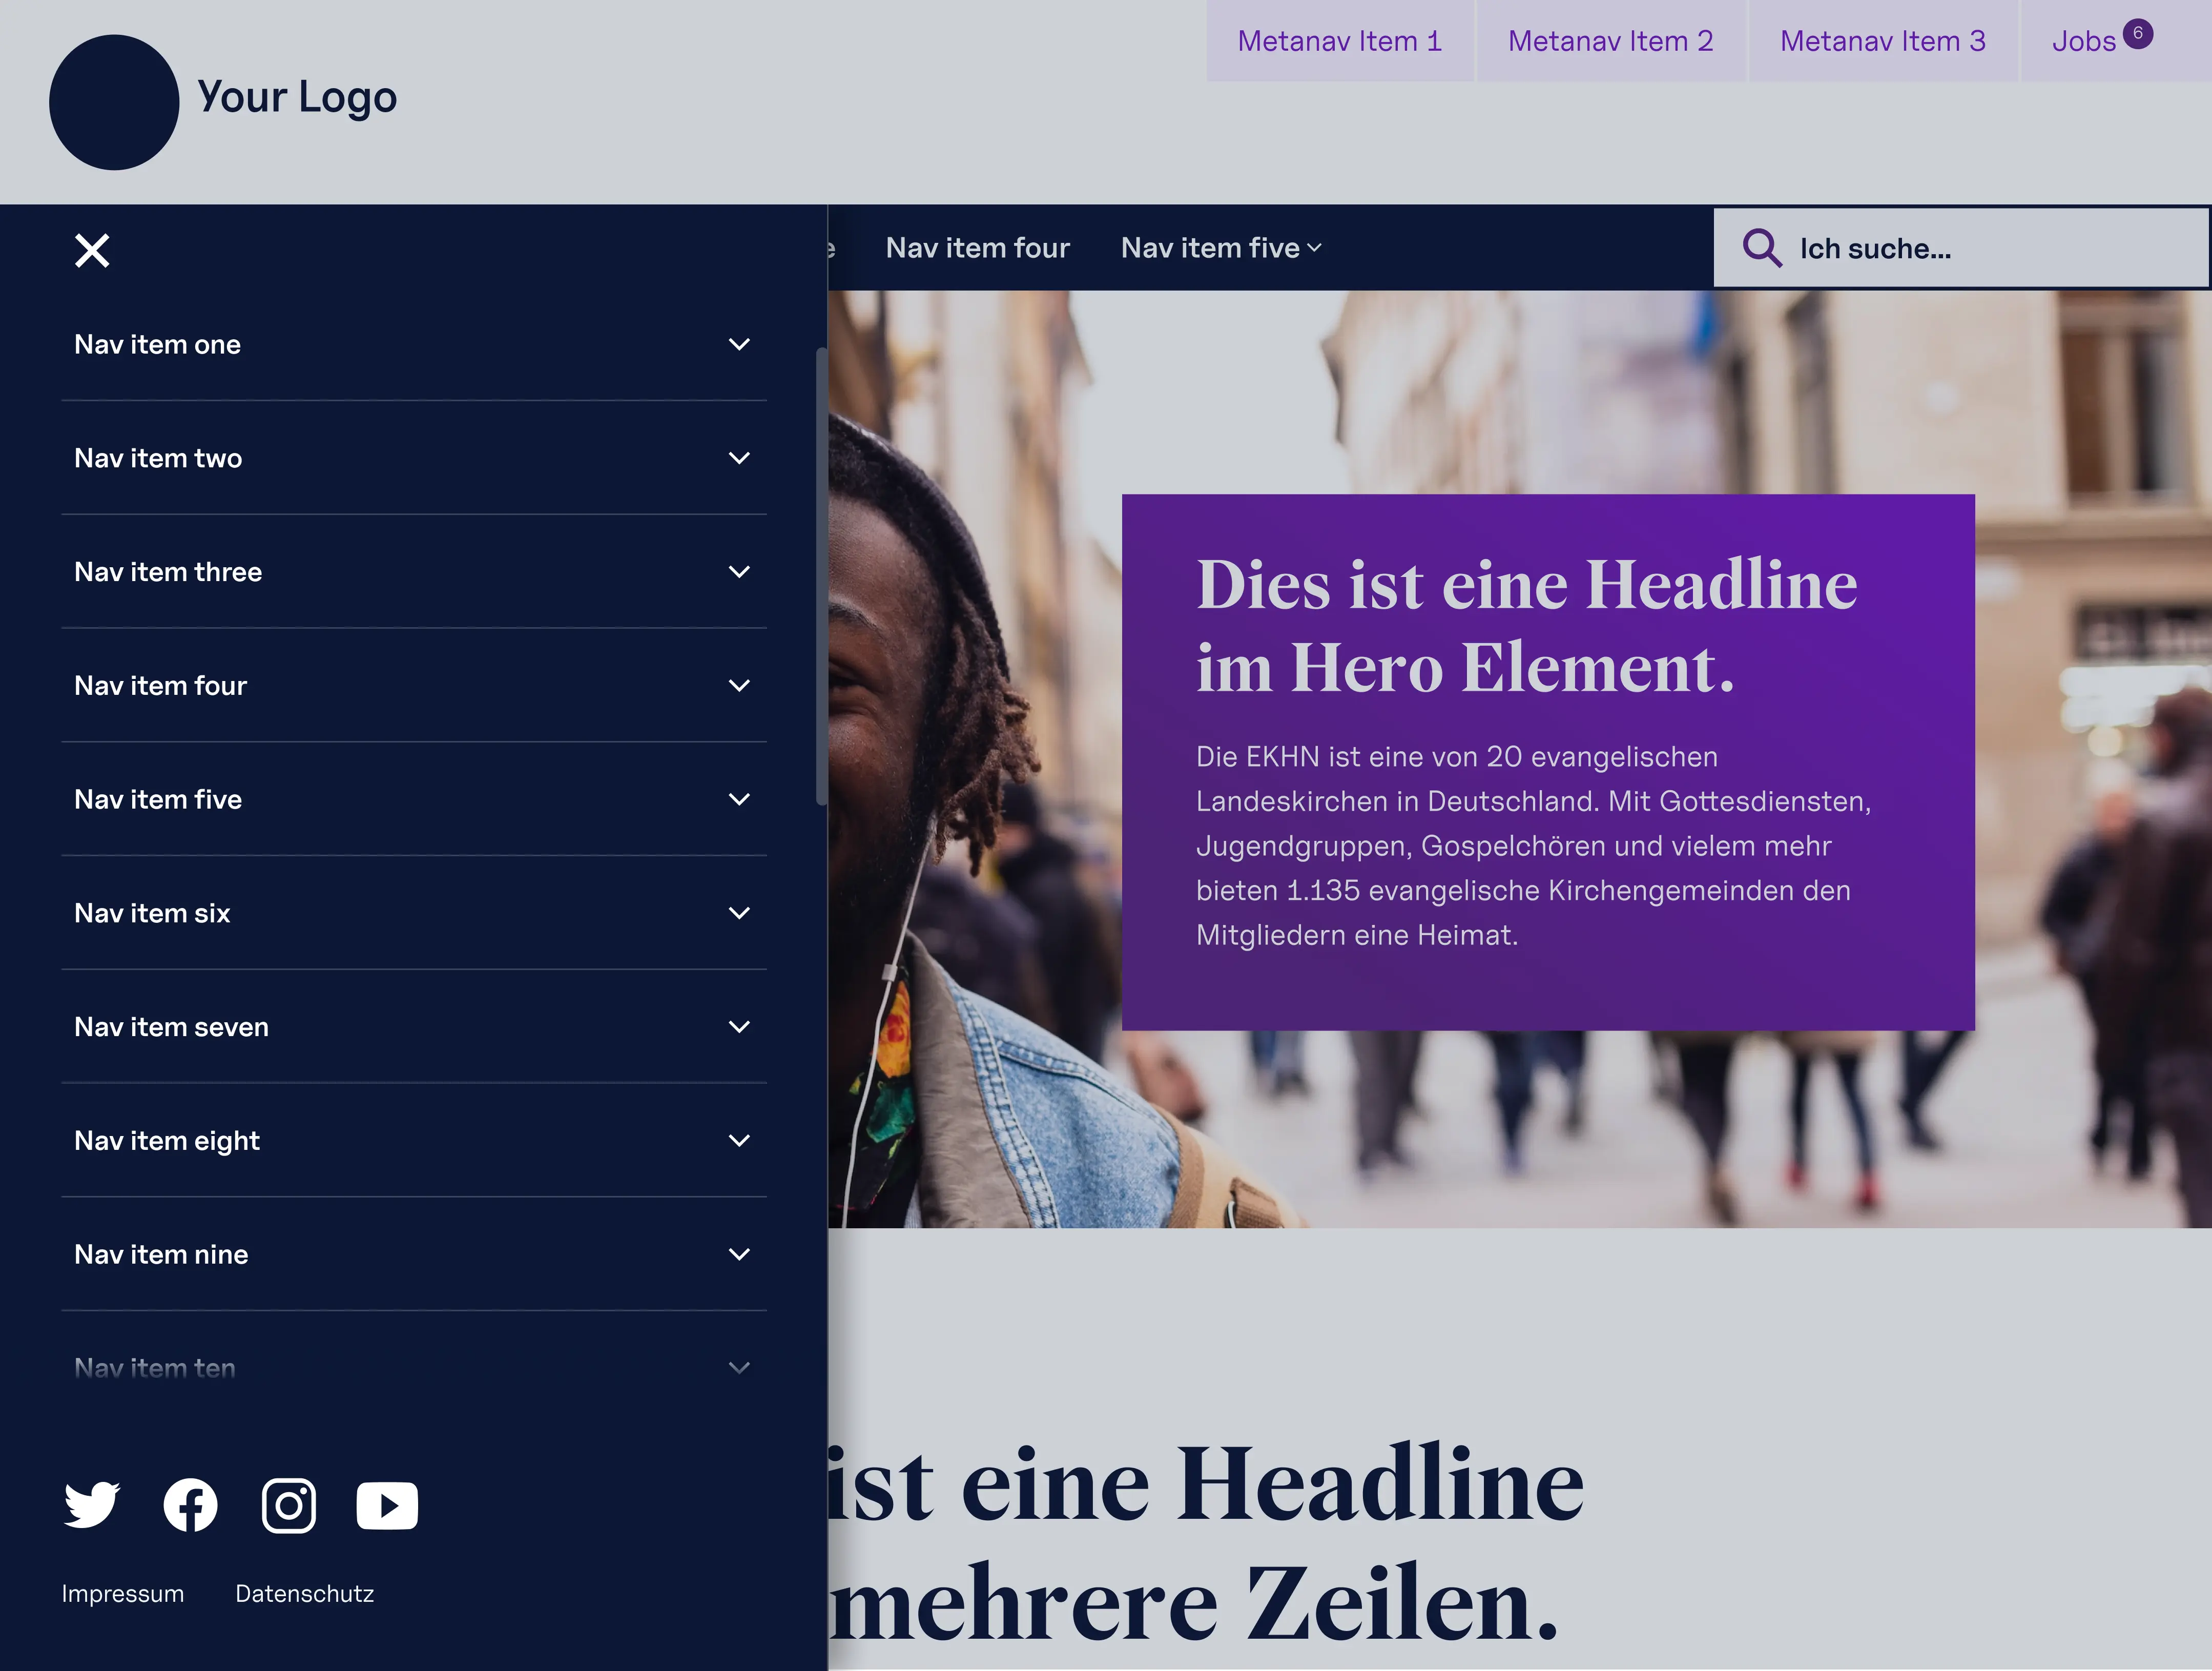Open the Impressum link
2212x1671 pixels.
123,1593
